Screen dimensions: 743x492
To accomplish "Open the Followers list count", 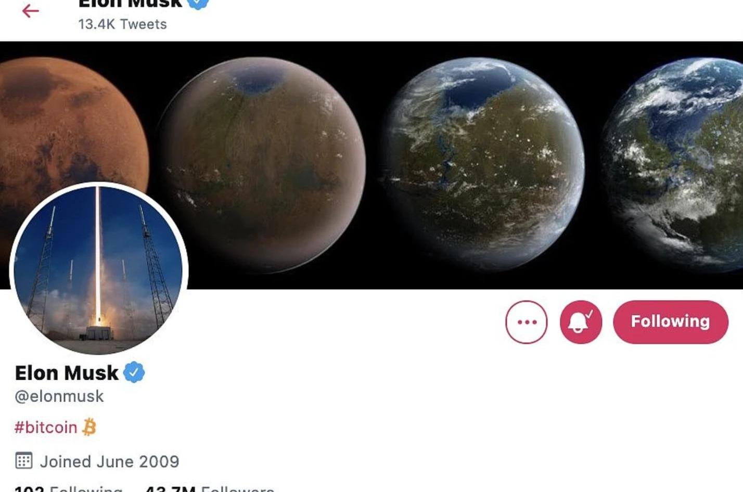I will (x=209, y=489).
